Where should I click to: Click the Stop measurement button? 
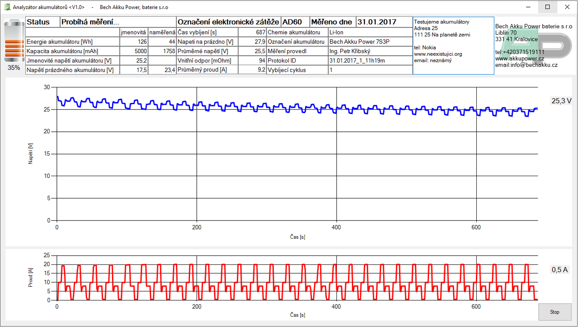[554, 312]
